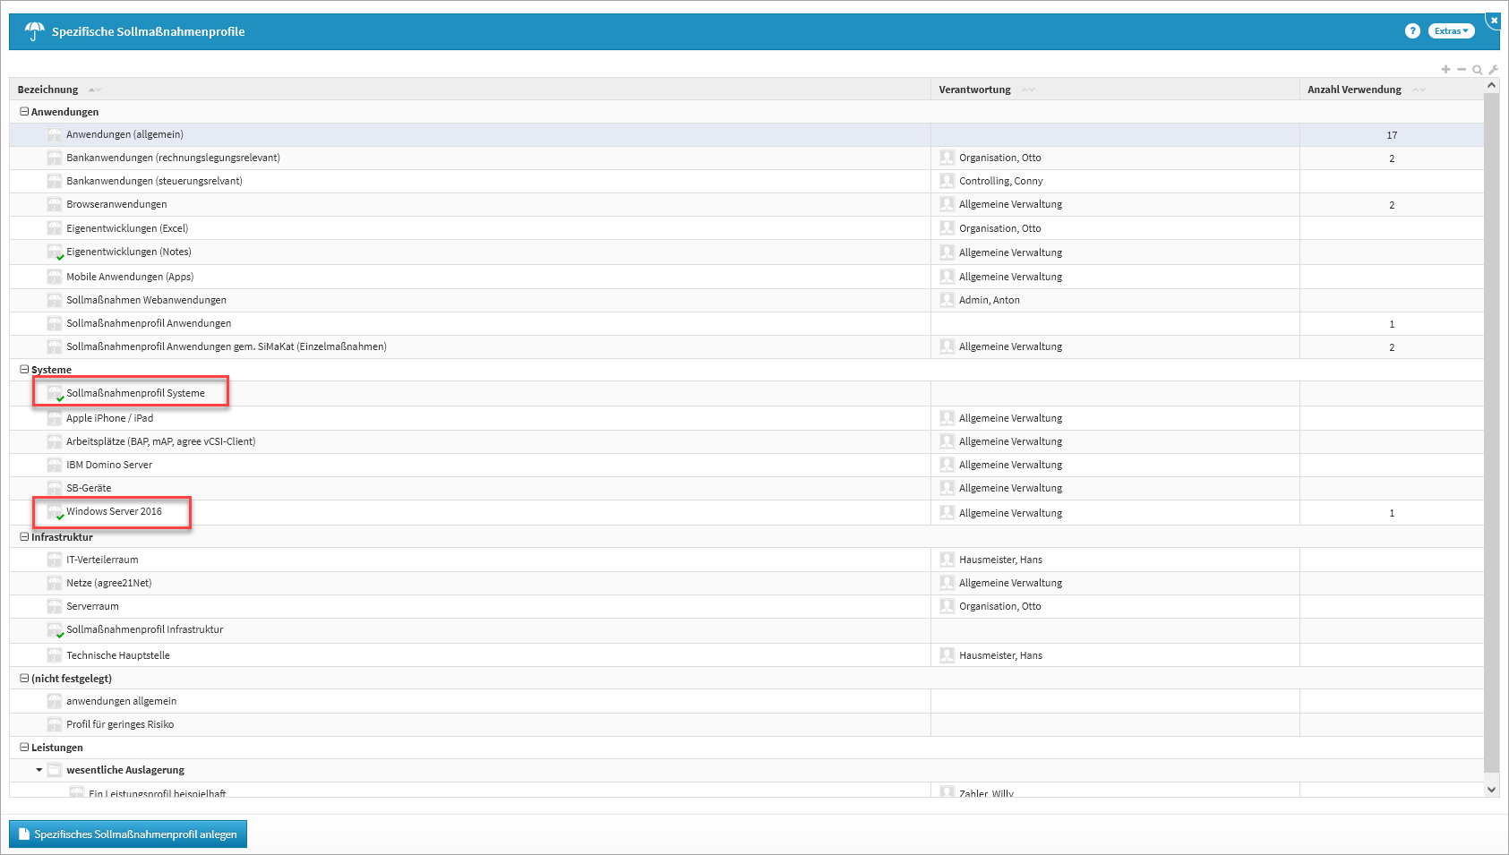Viewport: 1509px width, 855px height.
Task: Select the Serverraum profile entry
Action: (92, 606)
